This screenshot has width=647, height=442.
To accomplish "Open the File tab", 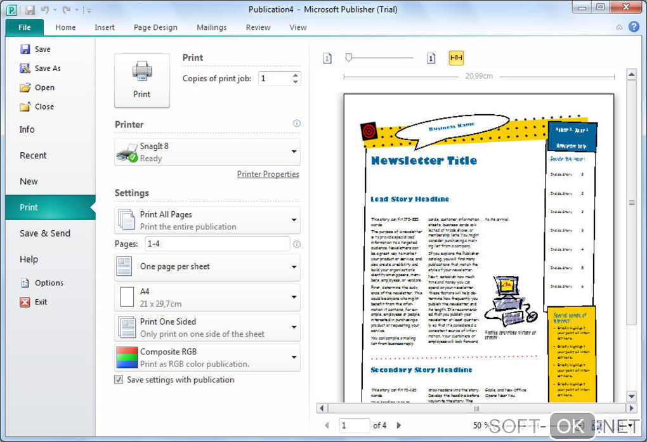I will click(x=24, y=27).
